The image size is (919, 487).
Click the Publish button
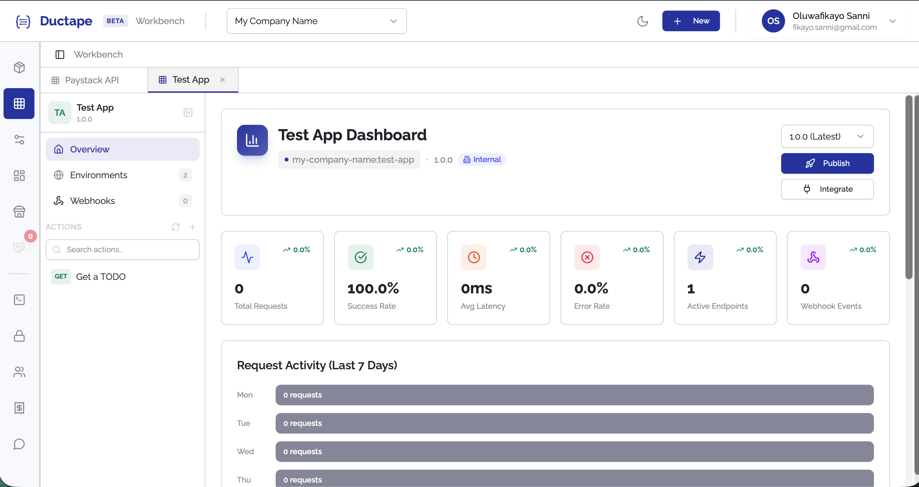[827, 163]
